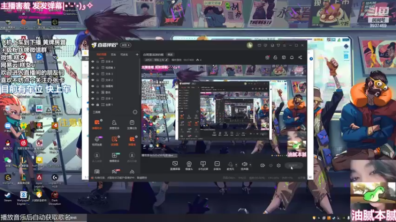
Task: Add a 手机投屏 phone cast source
Action: (x=203, y=166)
